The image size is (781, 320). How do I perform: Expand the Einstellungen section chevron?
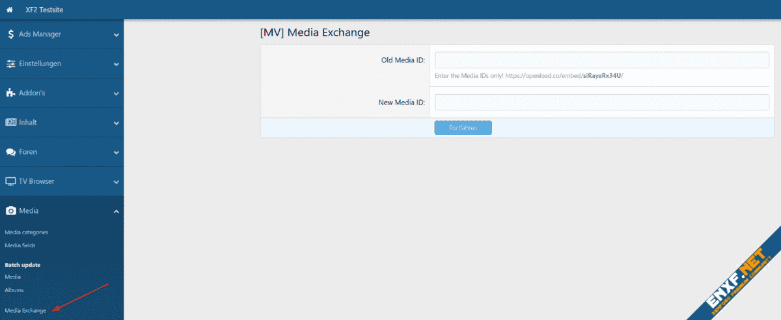116,64
